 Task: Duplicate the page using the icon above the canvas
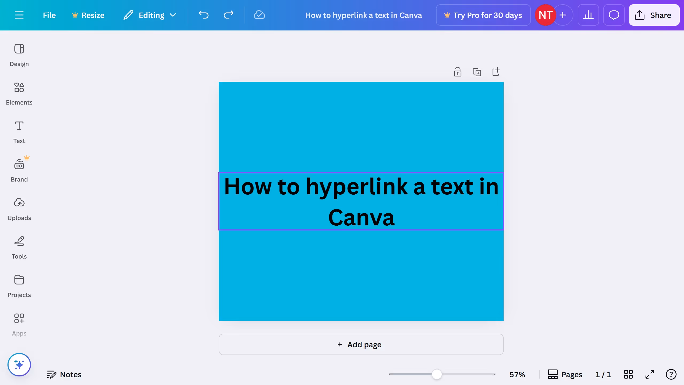(477, 72)
